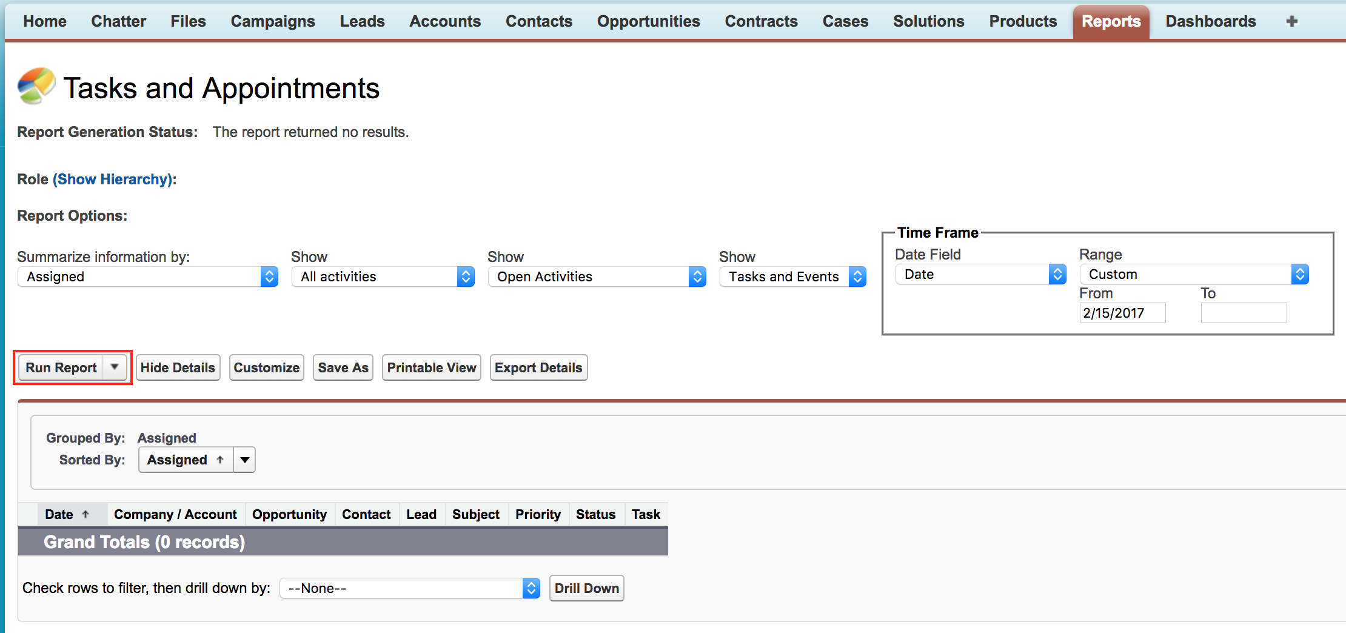
Task: Click the Customize button
Action: (266, 368)
